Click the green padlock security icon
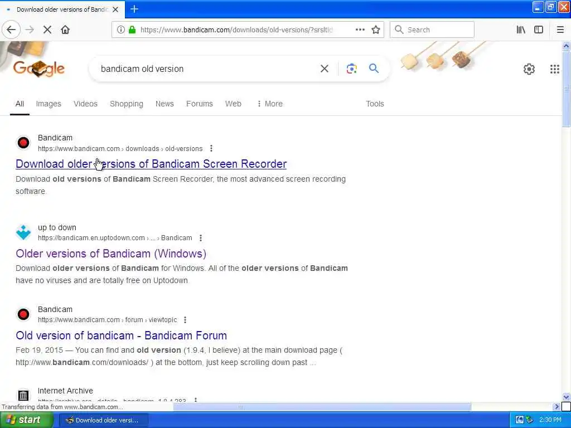This screenshot has height=428, width=571. [x=133, y=30]
